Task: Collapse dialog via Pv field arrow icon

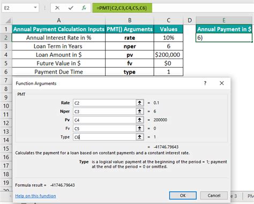Action: 140,120
